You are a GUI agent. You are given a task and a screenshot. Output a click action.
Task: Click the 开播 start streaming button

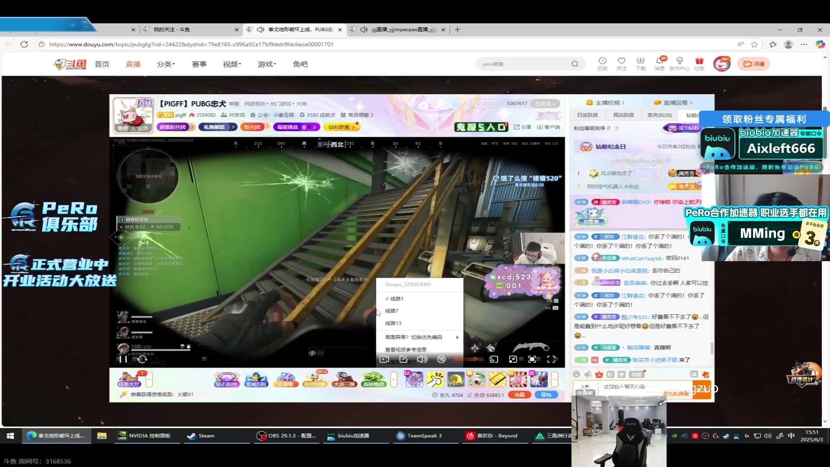(x=753, y=64)
